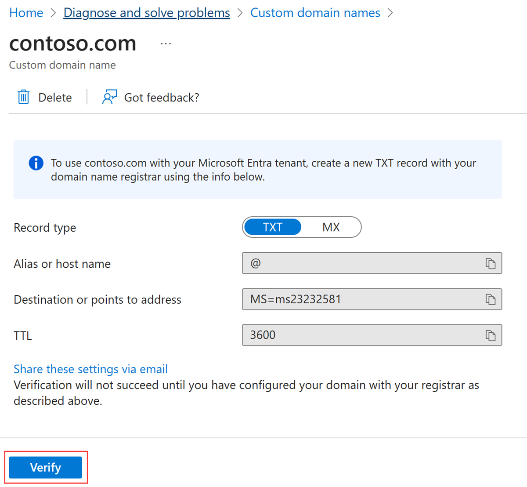Click the MS=ms23232581 destination field

[x=360, y=299]
